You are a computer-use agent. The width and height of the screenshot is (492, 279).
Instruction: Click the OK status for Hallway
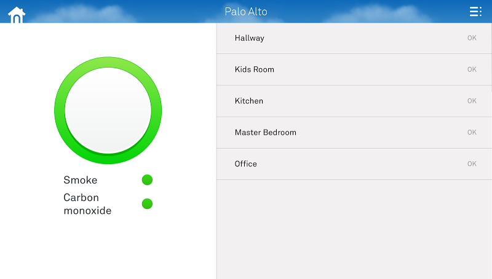pyautogui.click(x=472, y=38)
